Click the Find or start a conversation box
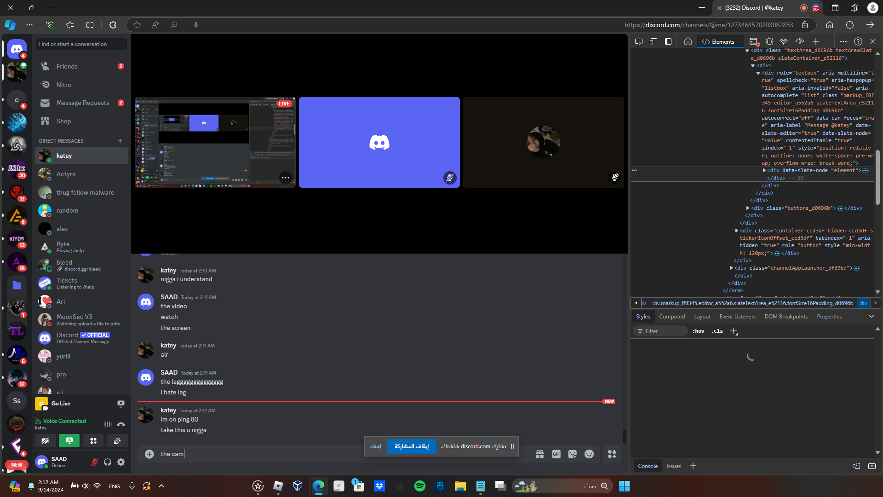The image size is (883, 497). 81,44
